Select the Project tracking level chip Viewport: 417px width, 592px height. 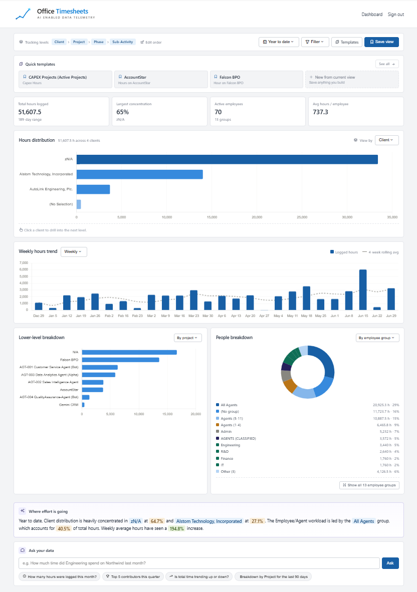tap(79, 42)
